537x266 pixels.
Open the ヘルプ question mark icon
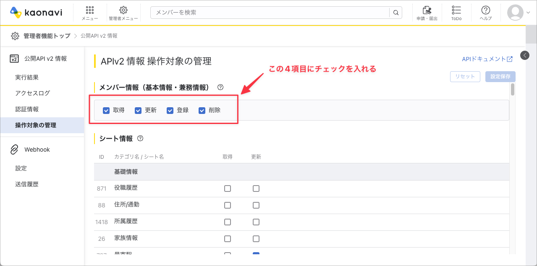coord(486,10)
